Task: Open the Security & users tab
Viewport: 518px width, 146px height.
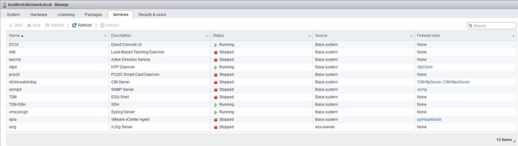Action: pyautogui.click(x=152, y=15)
